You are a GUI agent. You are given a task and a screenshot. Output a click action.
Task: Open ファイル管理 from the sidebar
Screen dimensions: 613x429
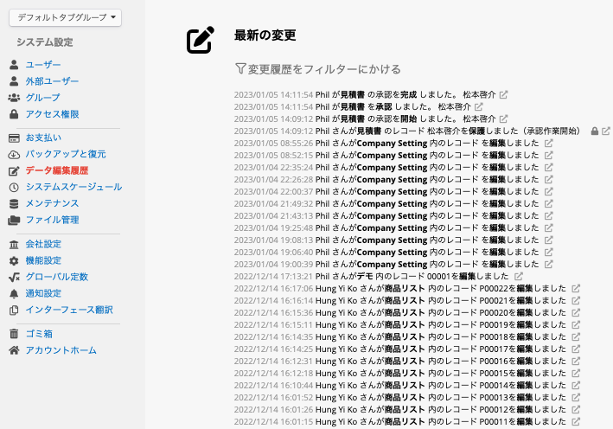coord(52,220)
